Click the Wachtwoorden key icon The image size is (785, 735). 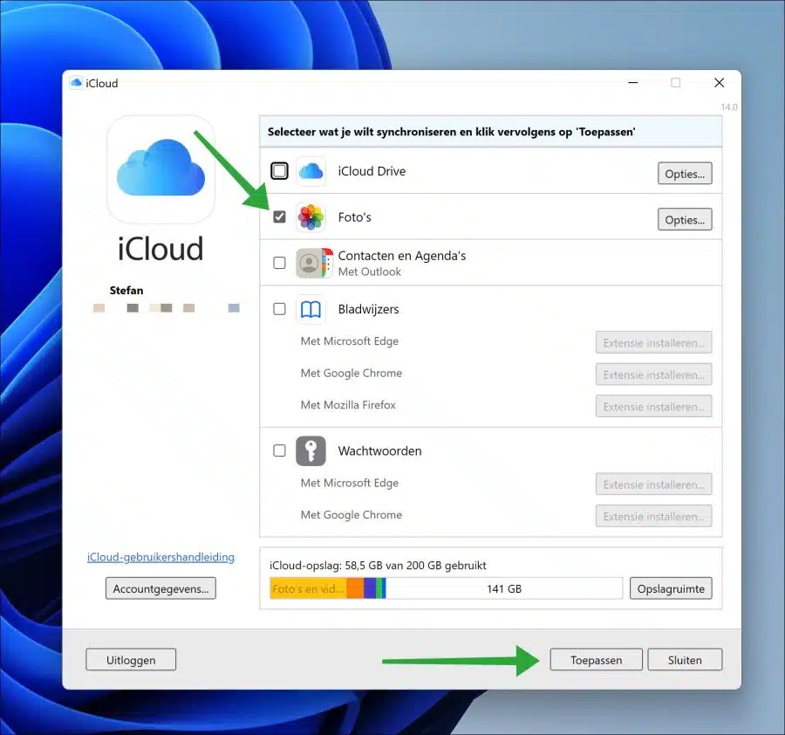(311, 451)
